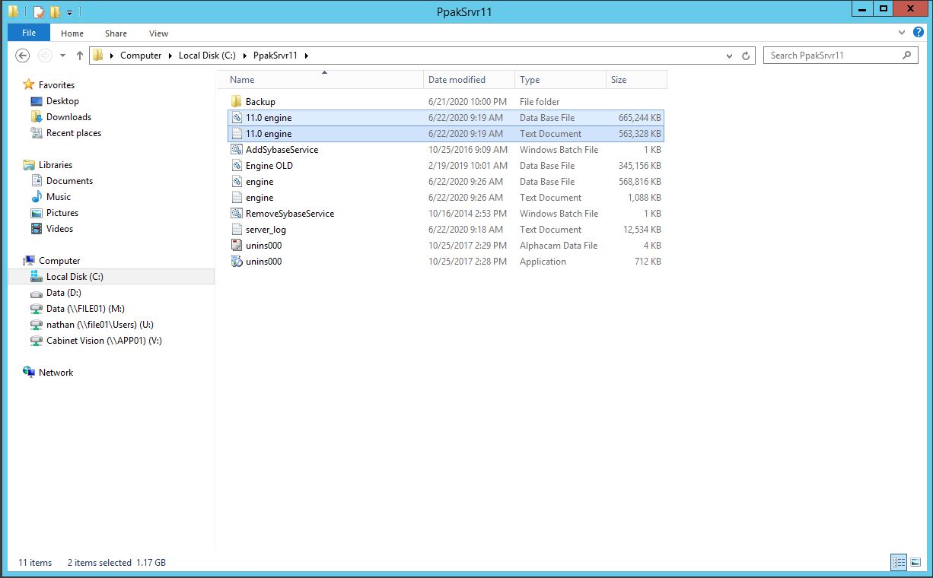The image size is (933, 578).
Task: Click the Search PpakSrvr11 input field
Action: [833, 56]
